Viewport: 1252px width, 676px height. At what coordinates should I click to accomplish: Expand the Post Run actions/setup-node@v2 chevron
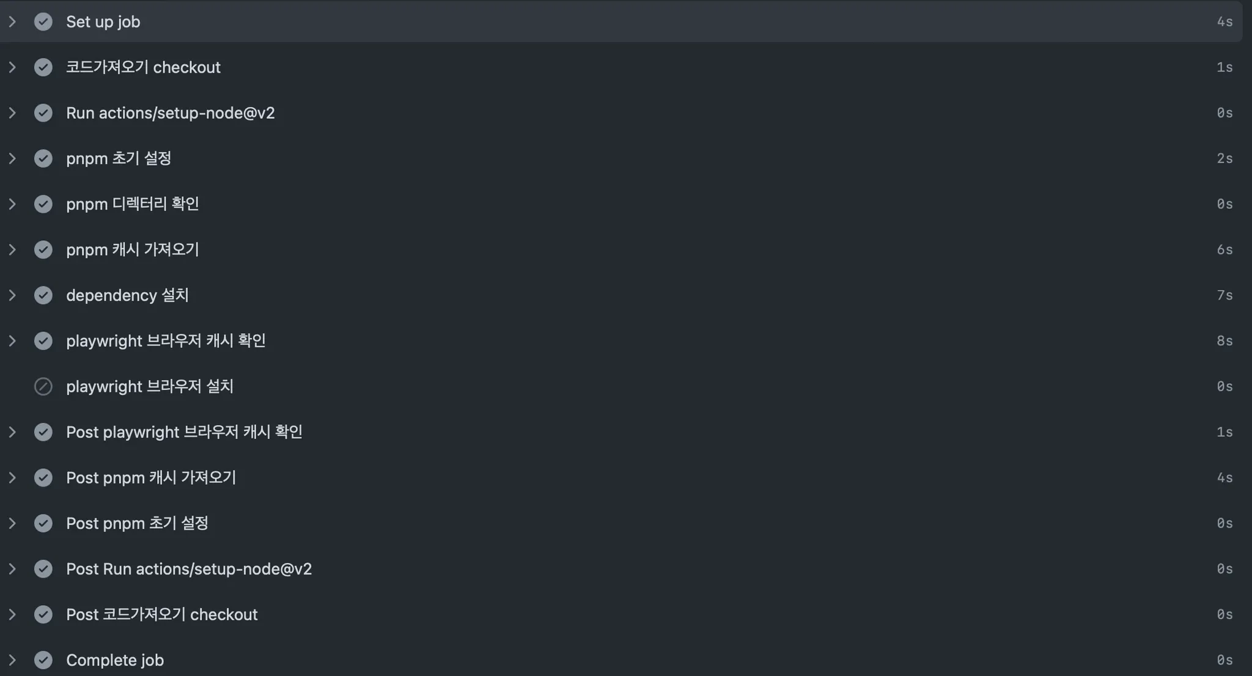[12, 569]
